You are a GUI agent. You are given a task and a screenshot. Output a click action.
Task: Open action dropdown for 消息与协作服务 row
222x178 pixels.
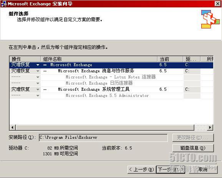38,71
